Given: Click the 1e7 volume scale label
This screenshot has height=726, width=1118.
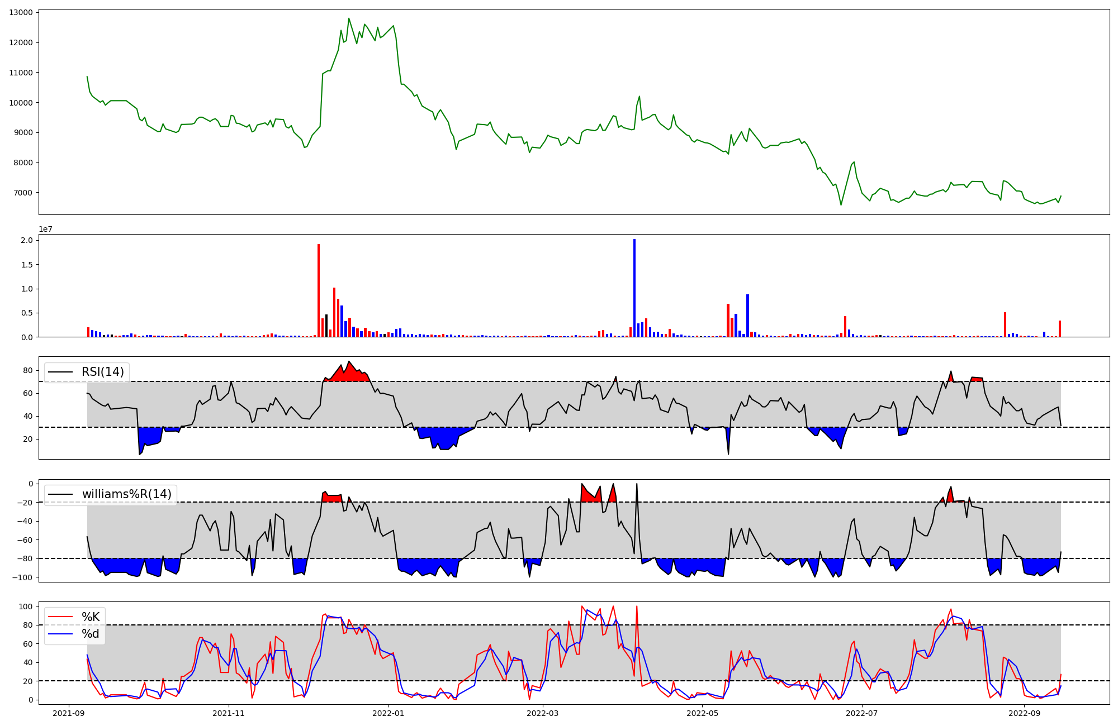Looking at the screenshot, I should [x=46, y=229].
